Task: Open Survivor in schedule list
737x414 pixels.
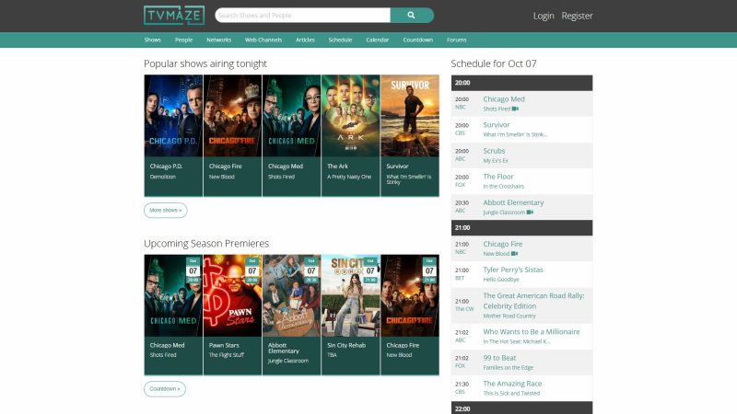Action: 497,125
